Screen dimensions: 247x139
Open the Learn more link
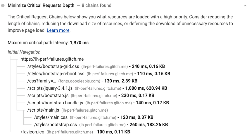58,30
